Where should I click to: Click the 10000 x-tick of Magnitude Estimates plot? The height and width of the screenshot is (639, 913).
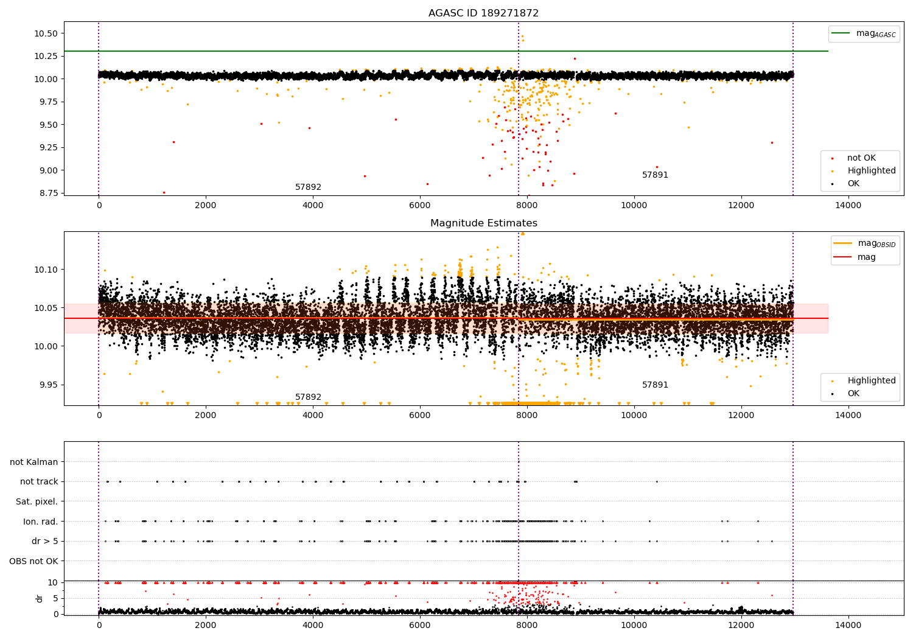[634, 416]
